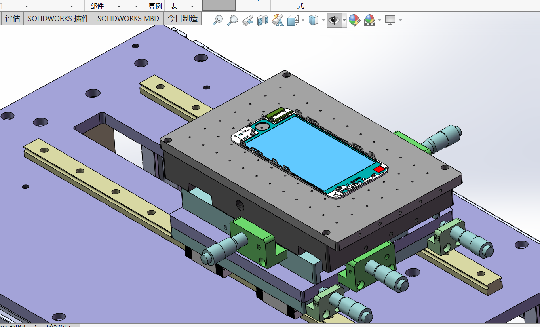Click the 算例 ribbon button

(x=155, y=6)
